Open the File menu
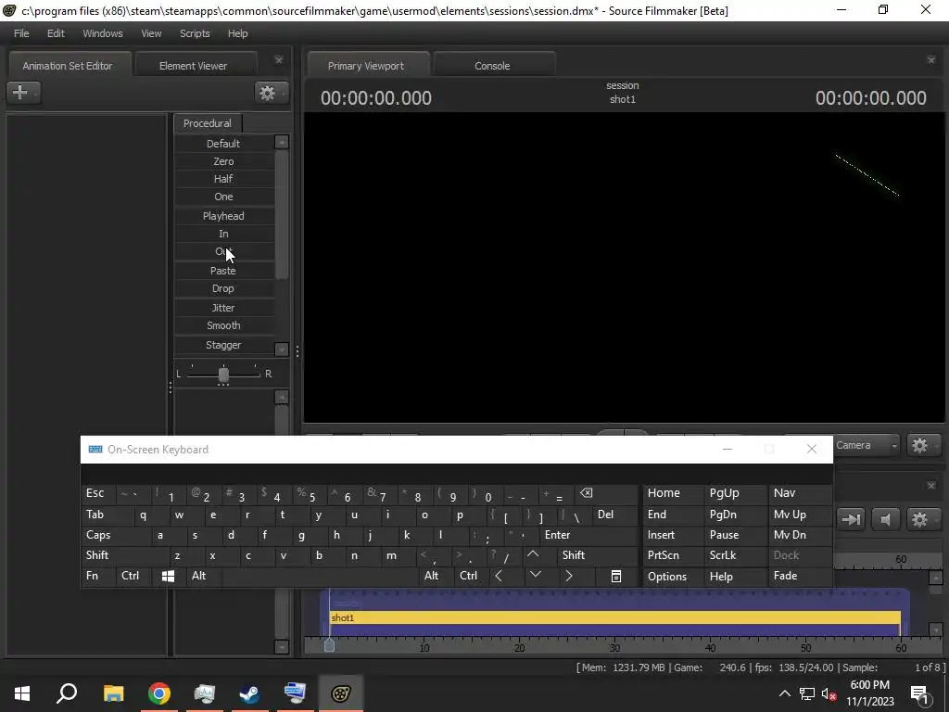Image resolution: width=949 pixels, height=712 pixels. [21, 33]
